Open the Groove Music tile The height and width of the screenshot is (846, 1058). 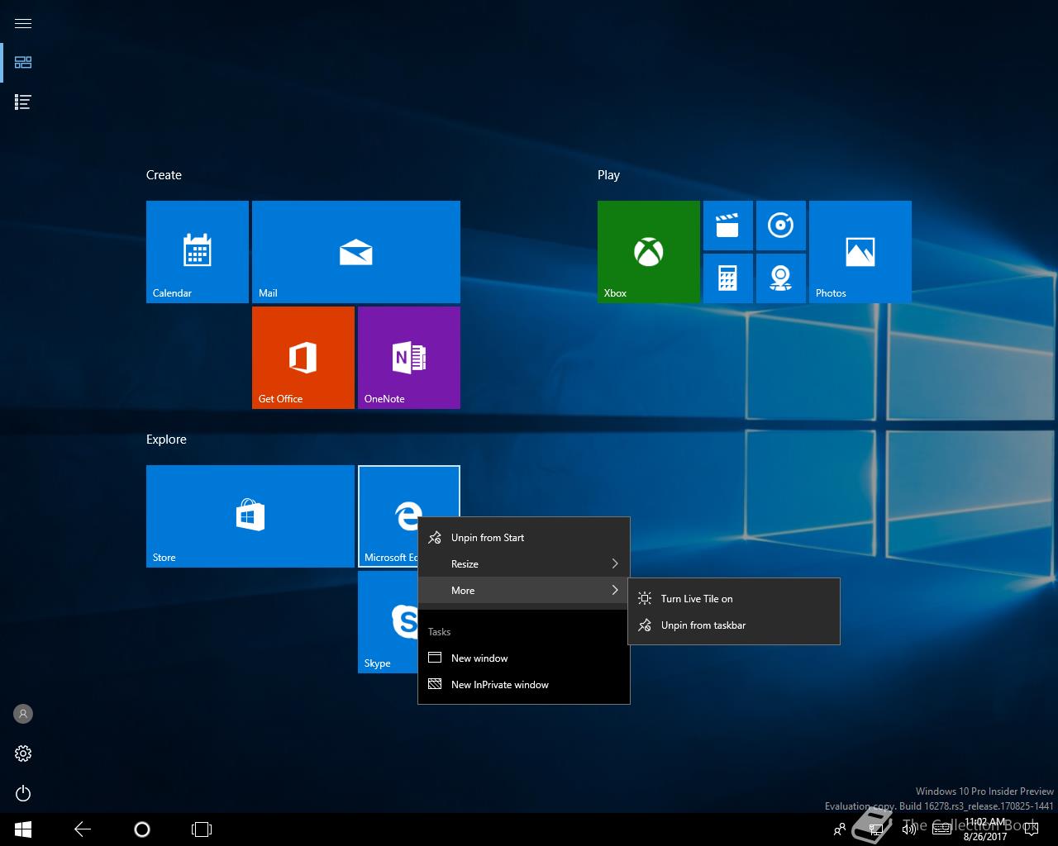[780, 226]
